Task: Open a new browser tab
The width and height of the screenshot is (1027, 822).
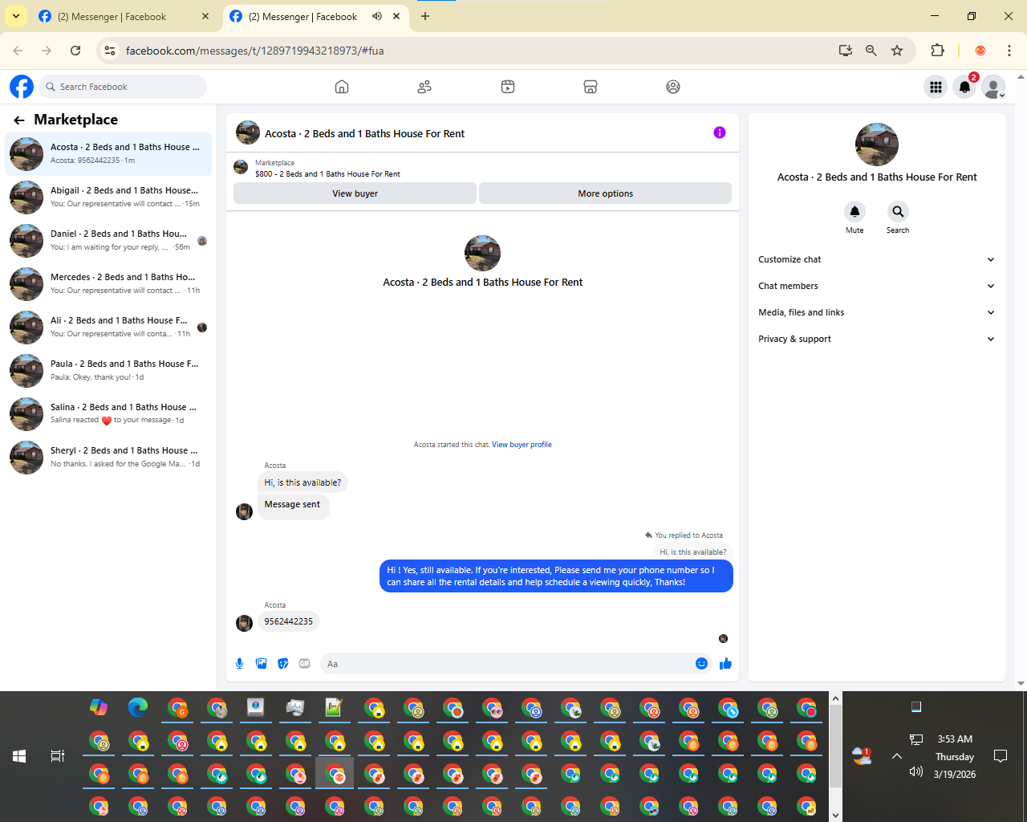Action: 425,16
